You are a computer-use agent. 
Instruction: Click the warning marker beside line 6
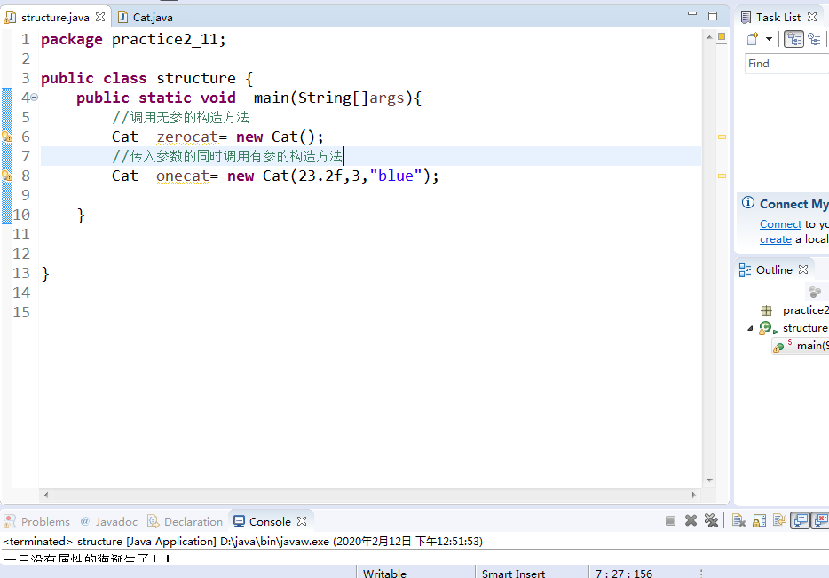tap(7, 137)
